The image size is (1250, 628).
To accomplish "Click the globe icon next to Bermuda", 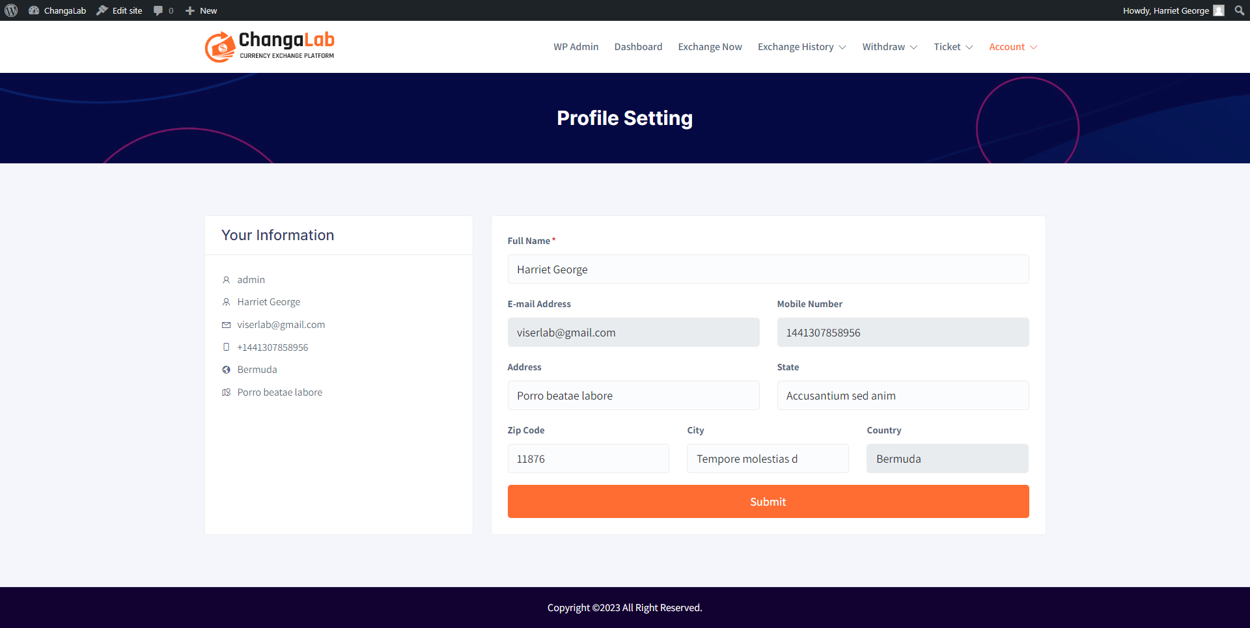I will [x=226, y=370].
